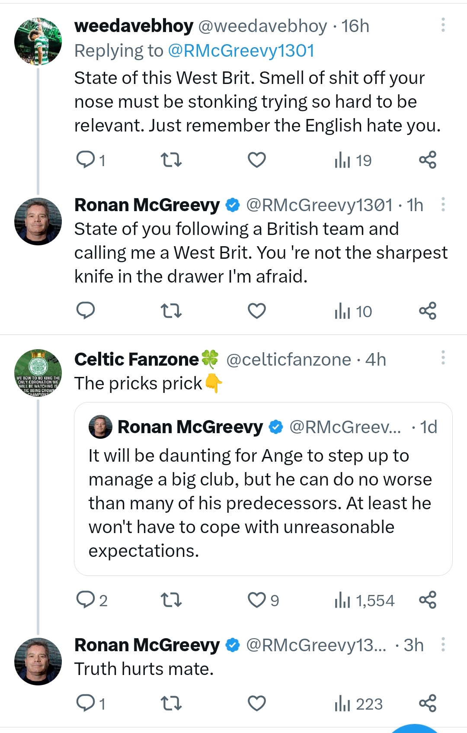This screenshot has width=467, height=733.
Task: Open Ronan McGreevy name on Truth hurts tweet
Action: tap(147, 645)
